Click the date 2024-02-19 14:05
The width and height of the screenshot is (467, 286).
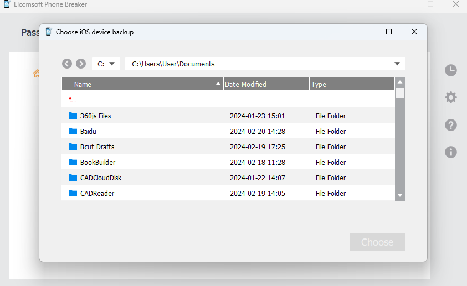click(258, 193)
